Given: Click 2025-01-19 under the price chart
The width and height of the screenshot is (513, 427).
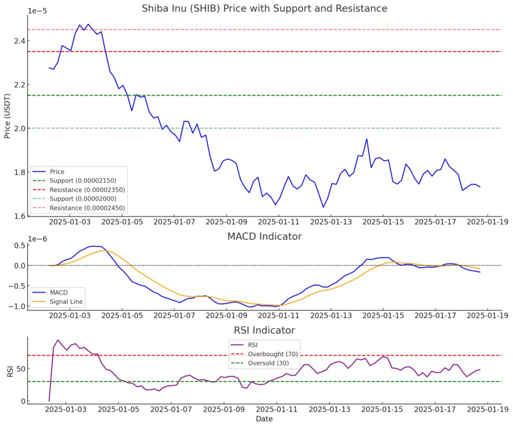Looking at the screenshot, I should tap(488, 222).
